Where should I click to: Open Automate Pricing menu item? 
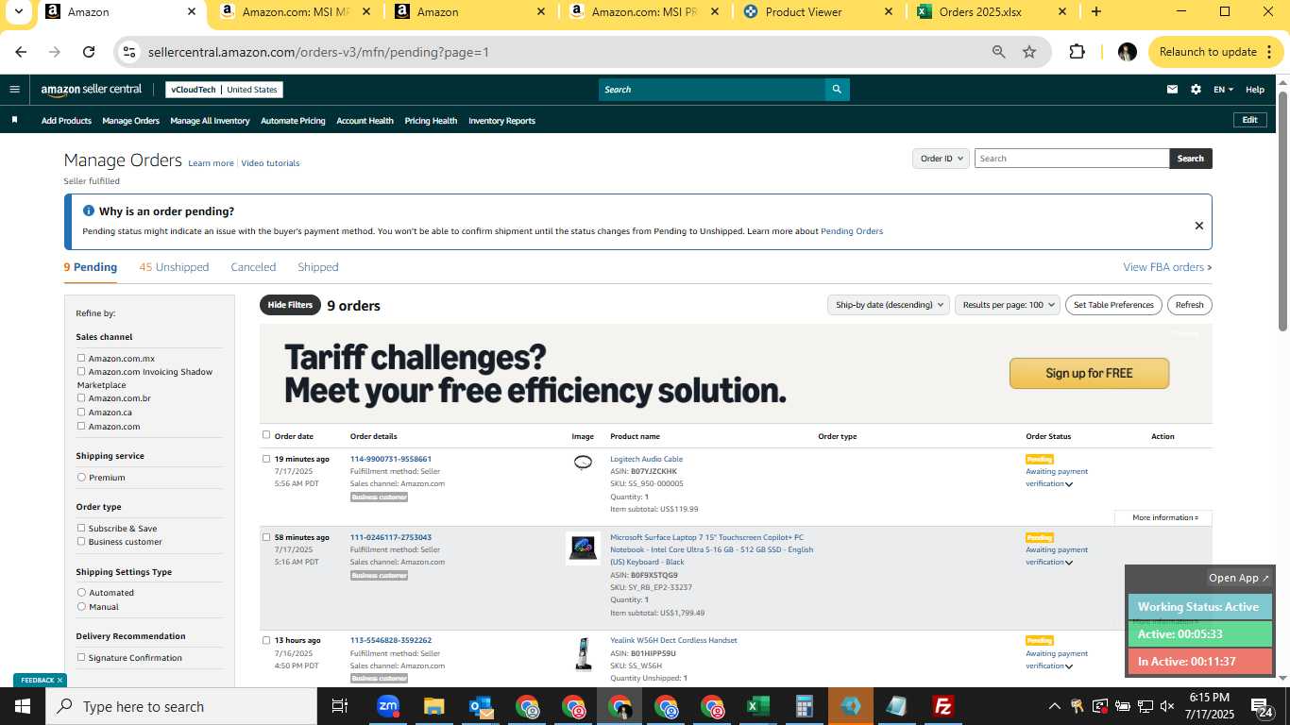(293, 121)
